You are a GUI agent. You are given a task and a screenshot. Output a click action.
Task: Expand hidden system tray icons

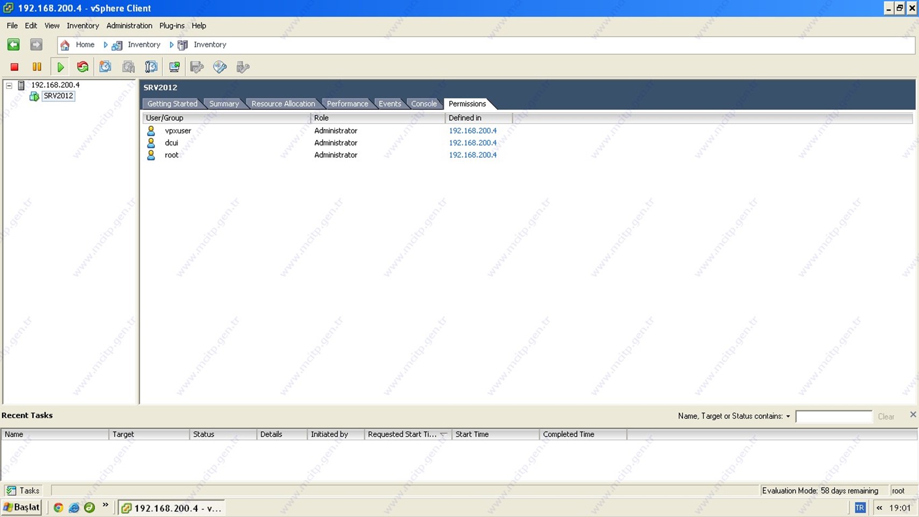coord(879,508)
